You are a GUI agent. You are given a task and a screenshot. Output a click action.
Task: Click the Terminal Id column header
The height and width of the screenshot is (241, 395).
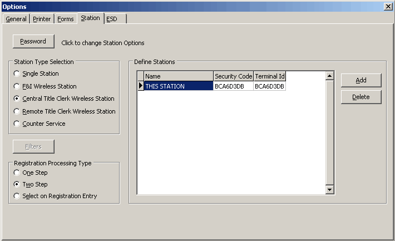pyautogui.click(x=270, y=76)
